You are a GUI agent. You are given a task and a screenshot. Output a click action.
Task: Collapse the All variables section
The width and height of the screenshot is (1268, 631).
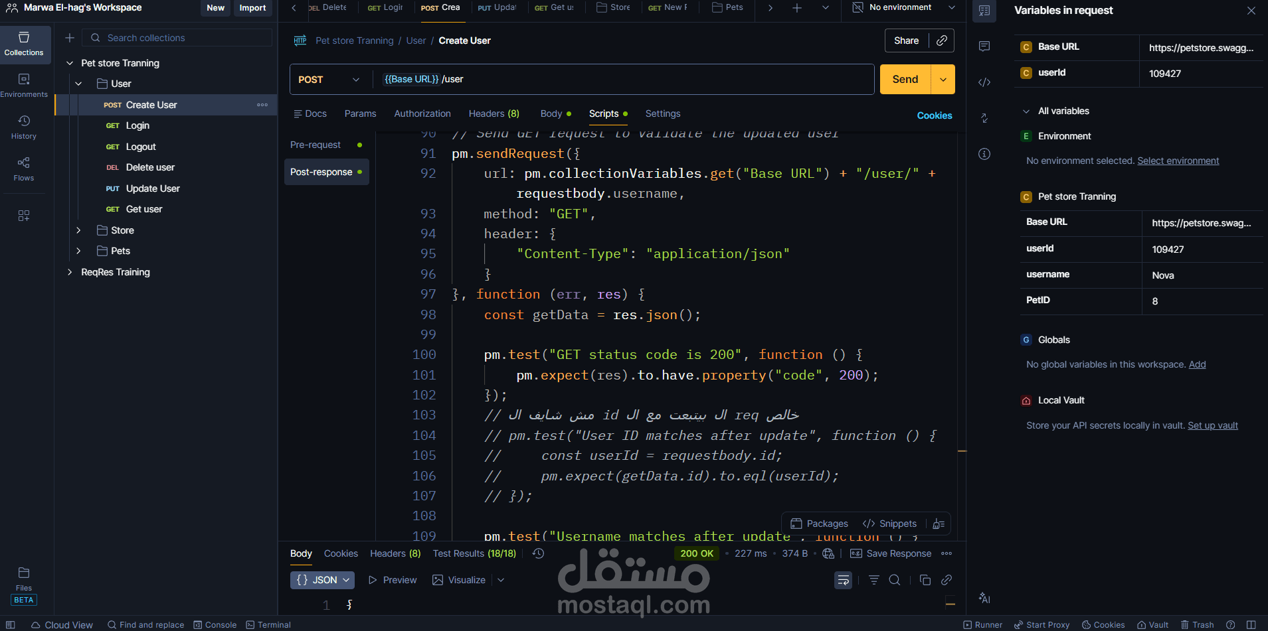(x=1026, y=111)
